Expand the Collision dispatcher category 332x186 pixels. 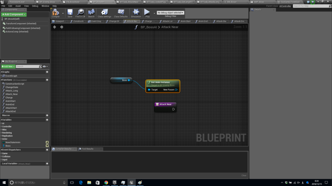click(x=1, y=157)
